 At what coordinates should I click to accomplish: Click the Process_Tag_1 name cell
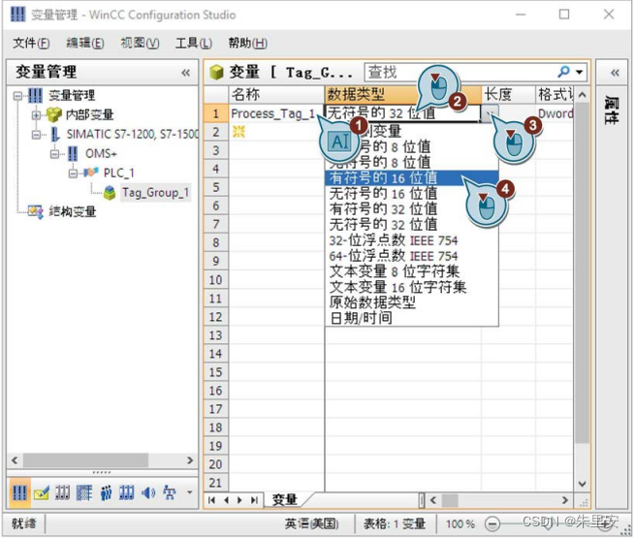click(x=276, y=113)
